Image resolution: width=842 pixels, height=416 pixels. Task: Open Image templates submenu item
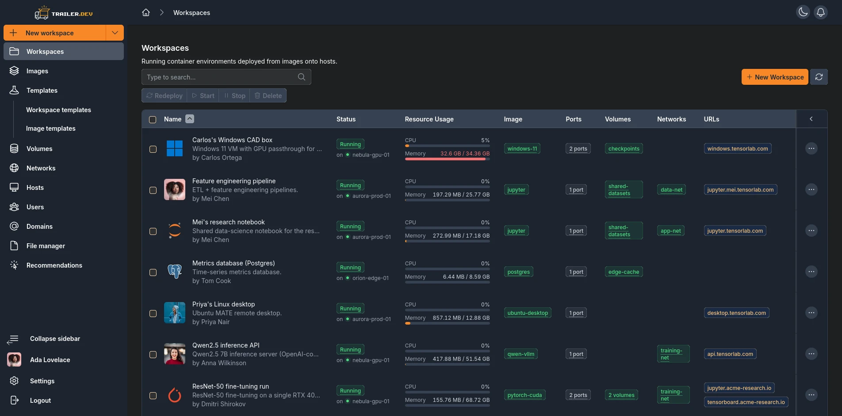51,128
